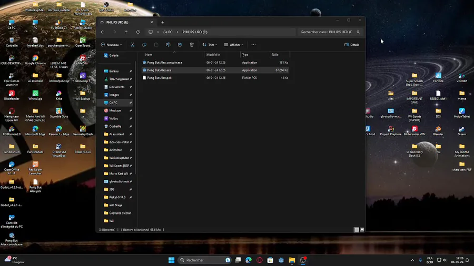Open the clock and date on the taskbar

(x=457, y=260)
